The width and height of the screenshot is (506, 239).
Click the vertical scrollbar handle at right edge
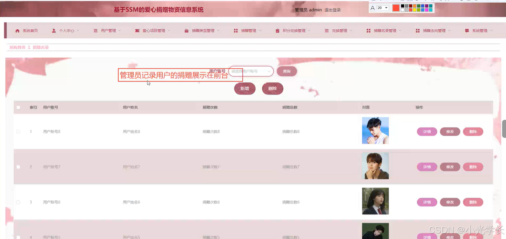pyautogui.click(x=504, y=129)
